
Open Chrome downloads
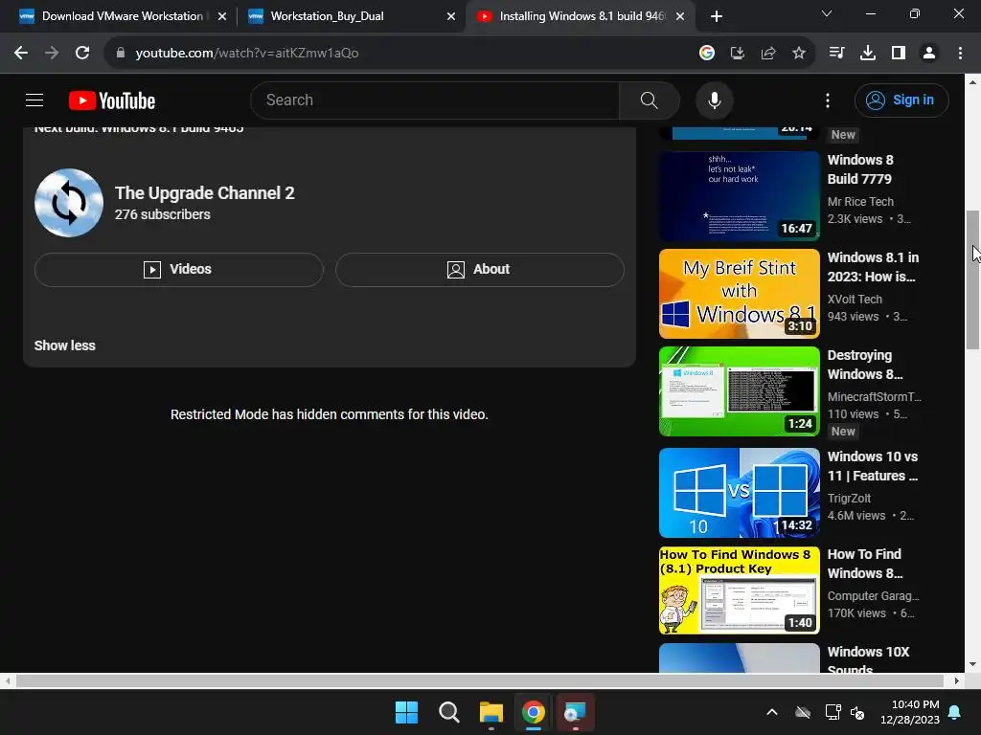point(867,54)
